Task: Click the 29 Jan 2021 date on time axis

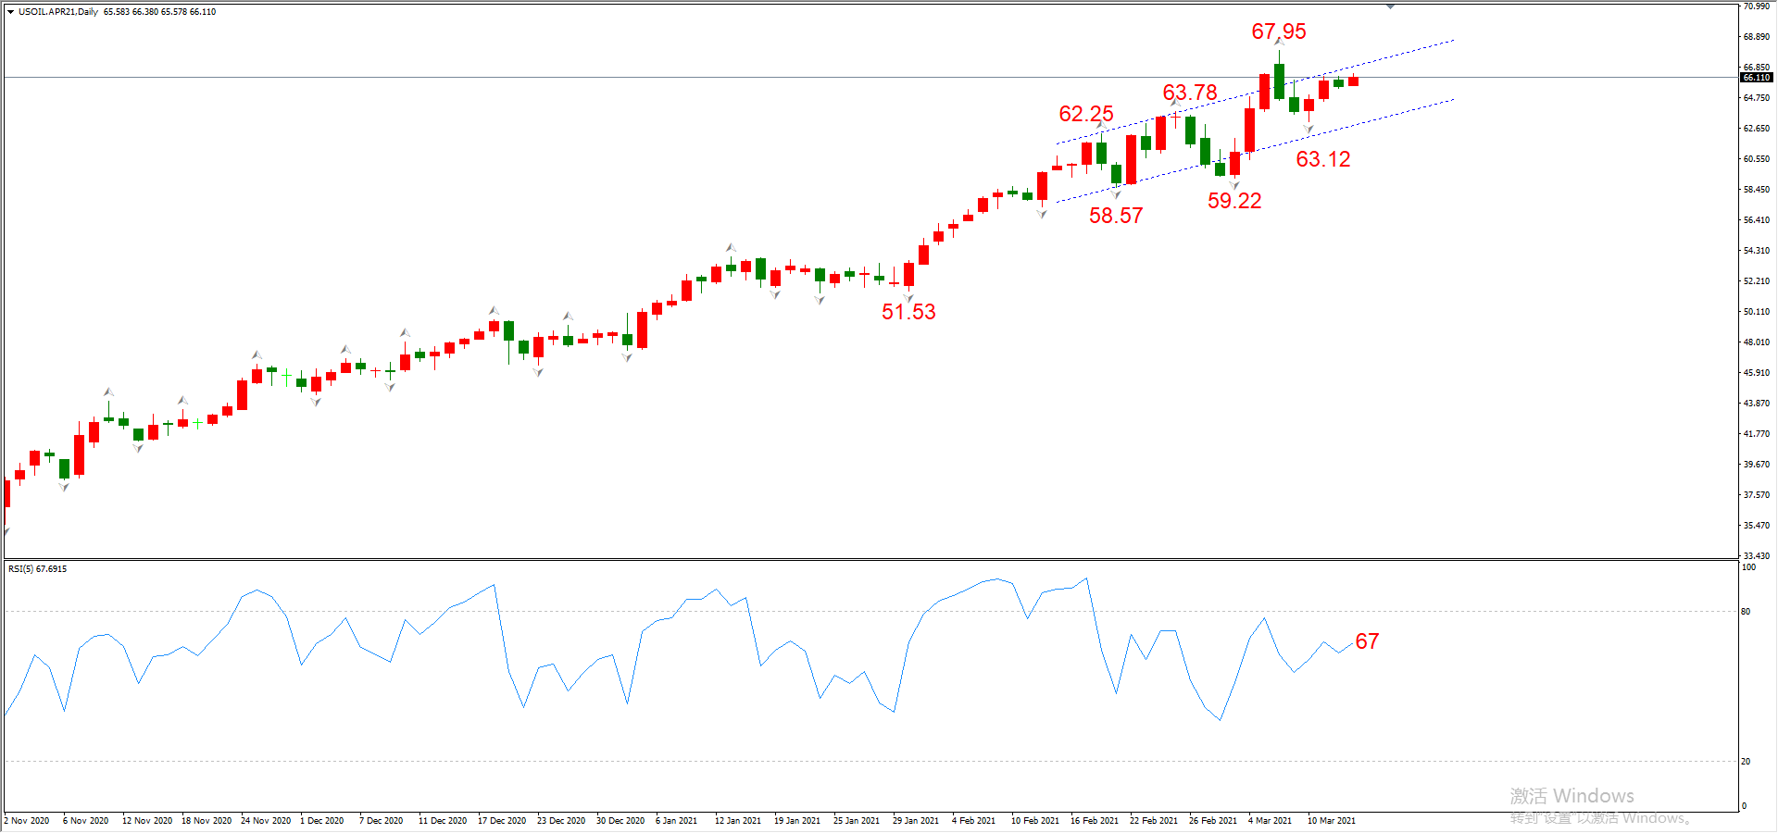Action: (x=915, y=821)
